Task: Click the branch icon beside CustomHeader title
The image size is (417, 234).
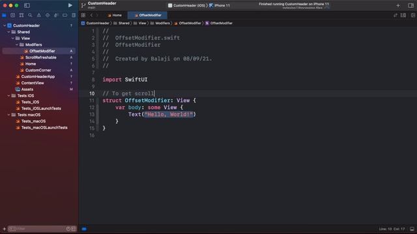Action: pyautogui.click(x=83, y=5)
